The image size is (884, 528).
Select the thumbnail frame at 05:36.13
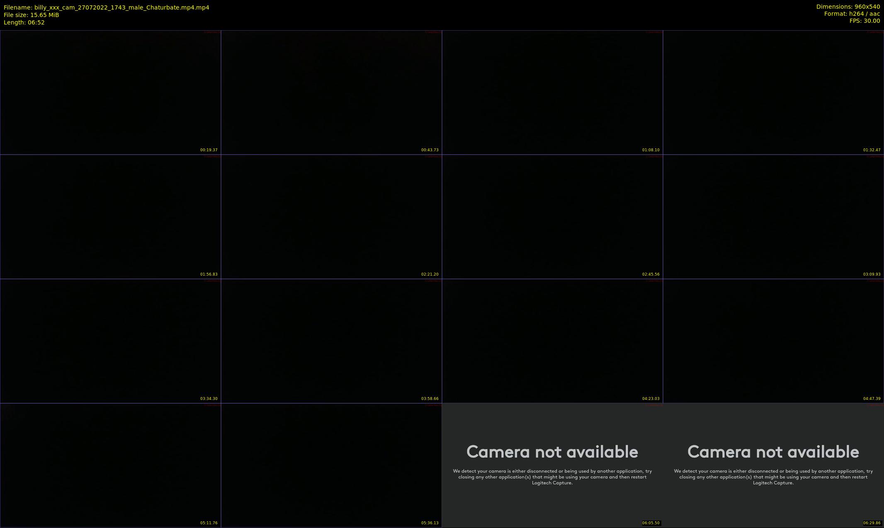[x=331, y=465]
